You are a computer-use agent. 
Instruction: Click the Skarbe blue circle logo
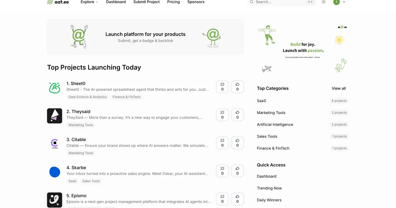pos(54,172)
